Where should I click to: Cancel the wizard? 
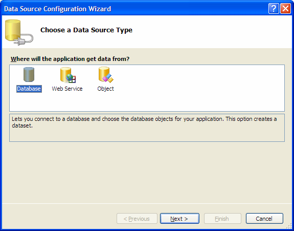pos(264,218)
